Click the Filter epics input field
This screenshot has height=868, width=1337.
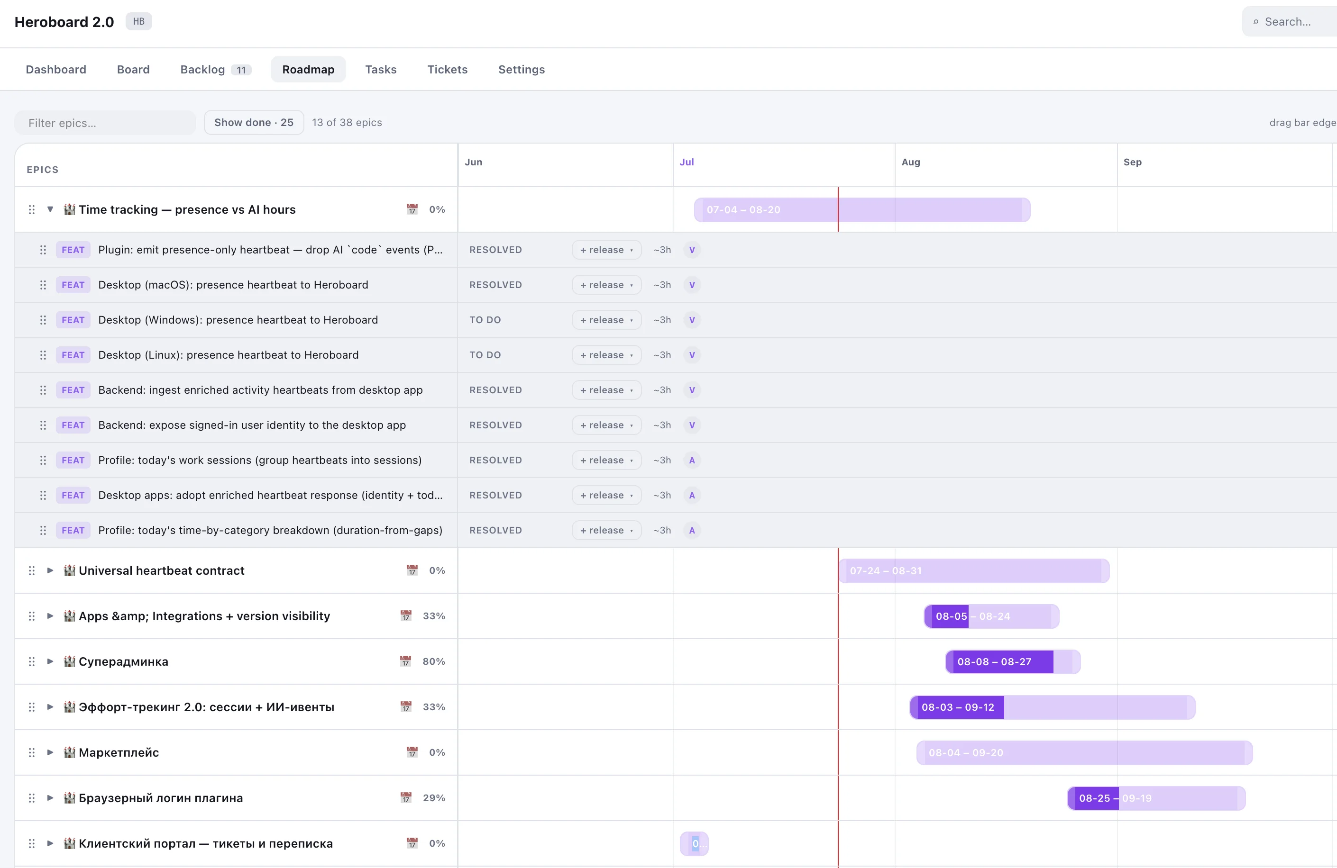coord(105,122)
